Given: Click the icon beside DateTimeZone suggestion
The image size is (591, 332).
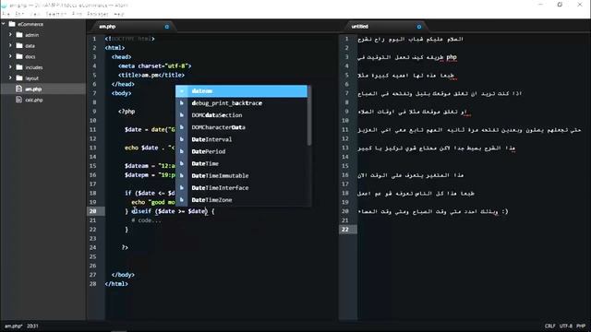Looking at the screenshot, I should [x=182, y=199].
